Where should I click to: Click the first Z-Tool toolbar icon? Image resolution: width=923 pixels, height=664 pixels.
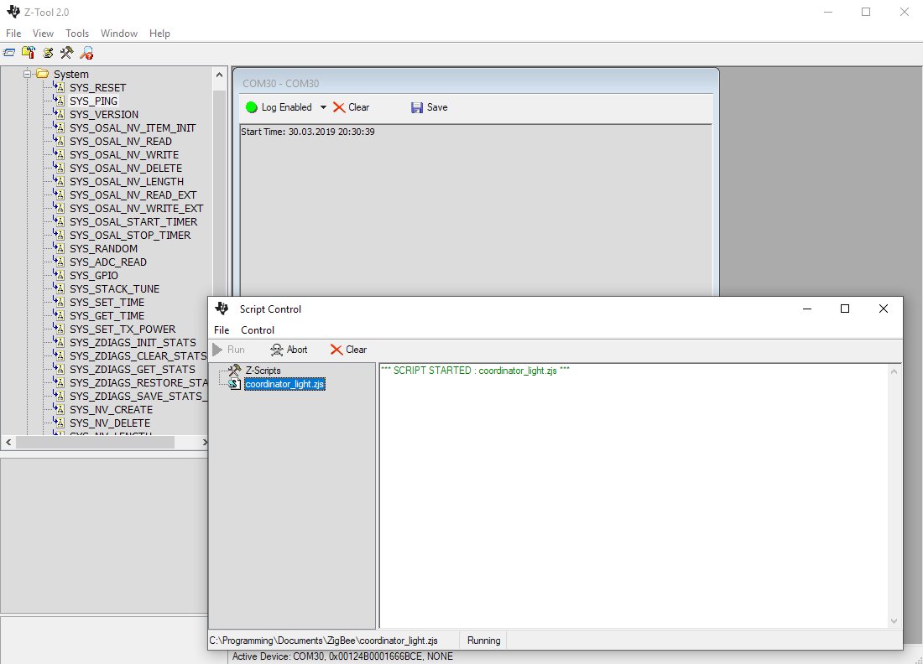coord(9,53)
